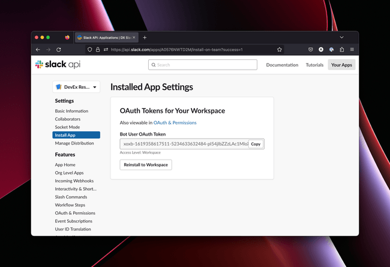
Task: Click Reinstall to Workspace button
Action: [x=146, y=165]
